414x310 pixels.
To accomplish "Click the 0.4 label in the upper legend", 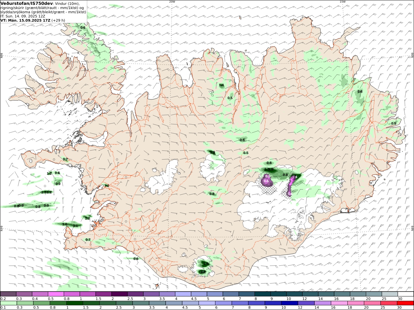I will (x=35, y=299).
